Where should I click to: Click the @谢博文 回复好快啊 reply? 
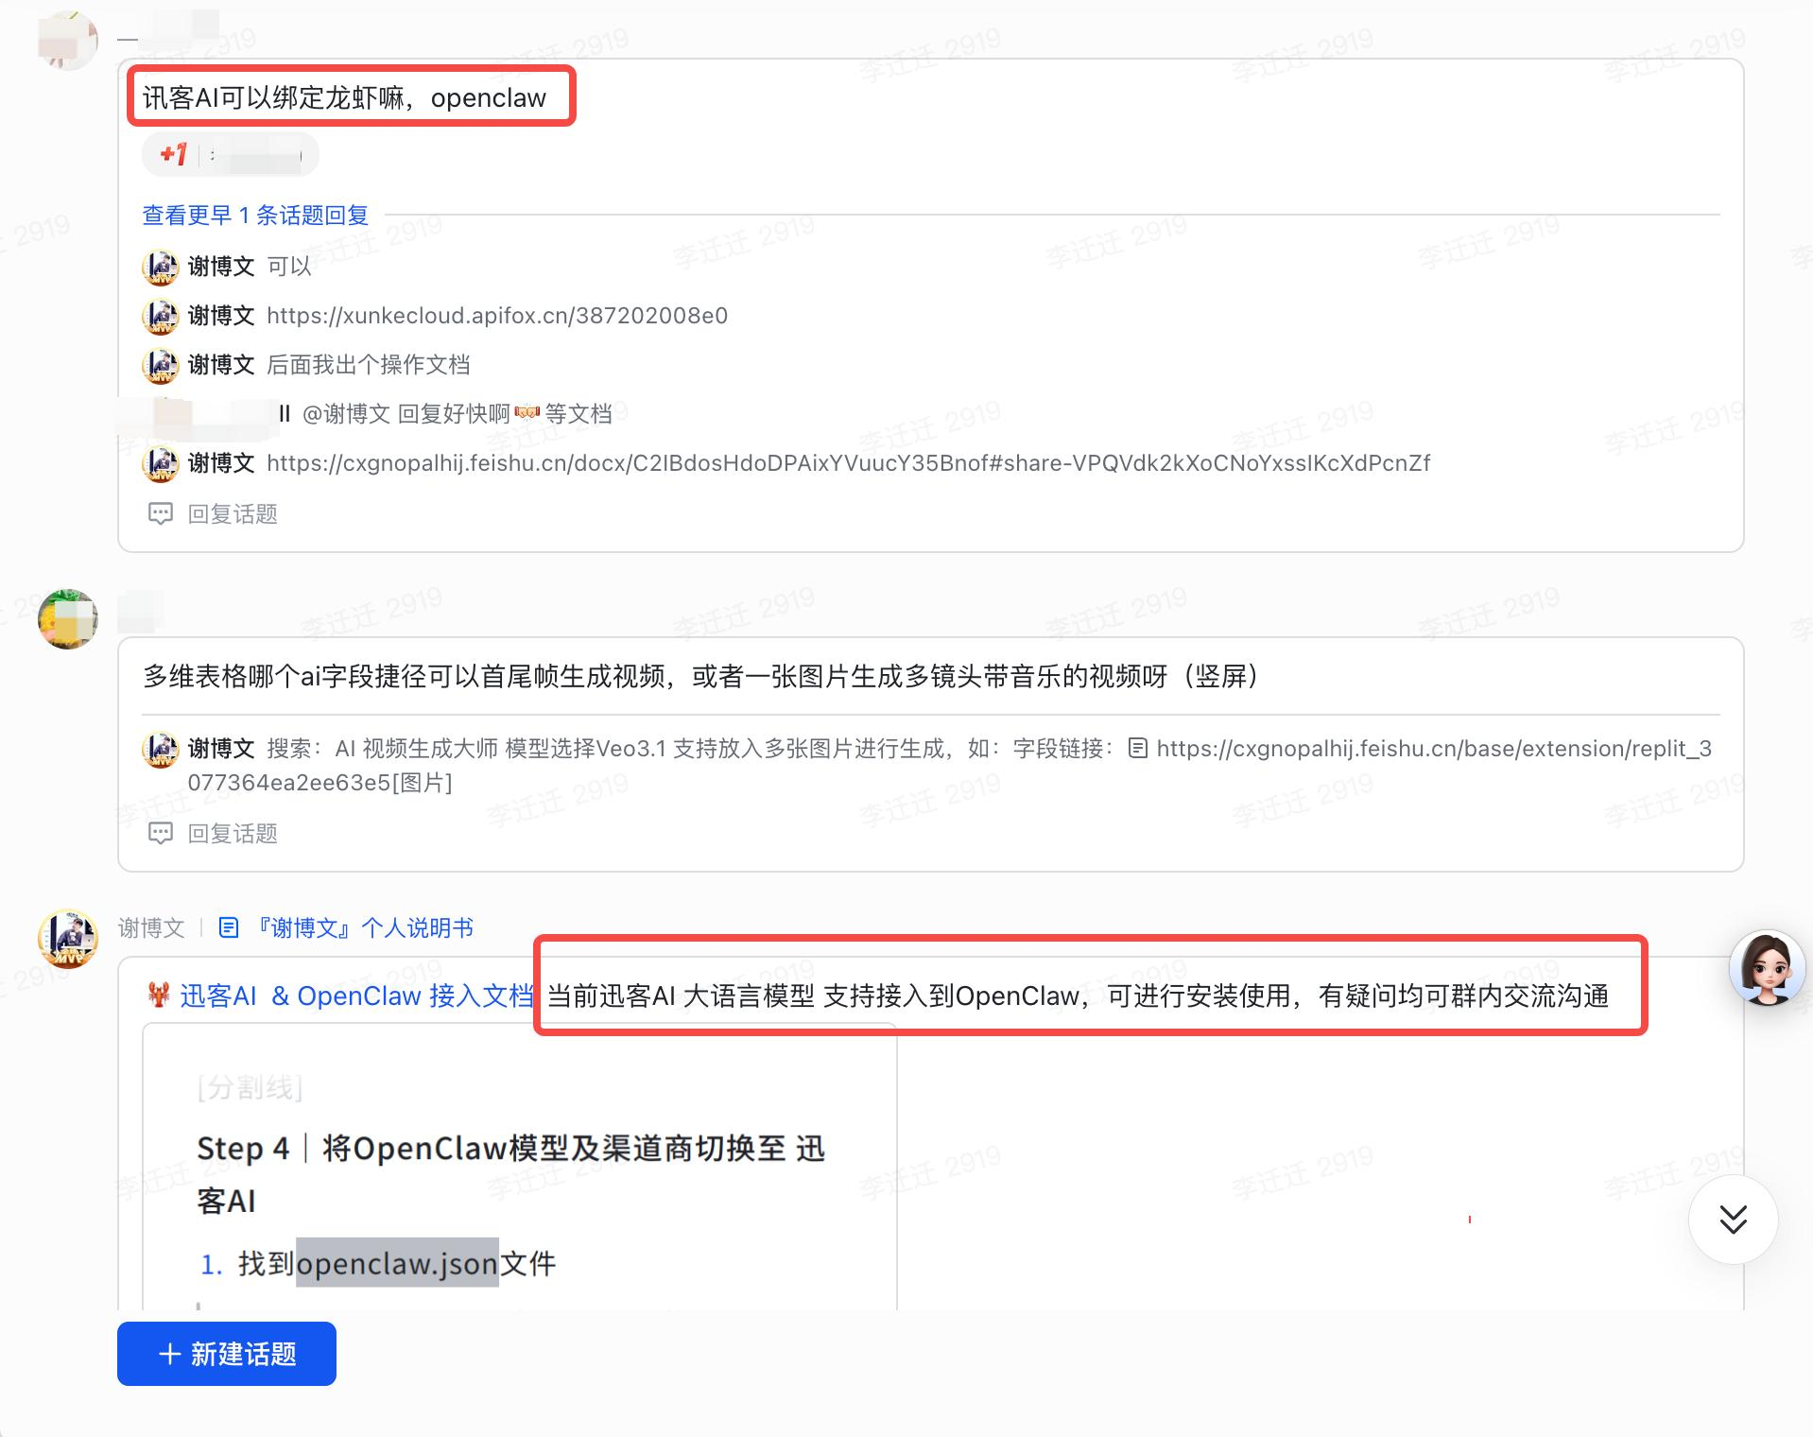coord(457,414)
